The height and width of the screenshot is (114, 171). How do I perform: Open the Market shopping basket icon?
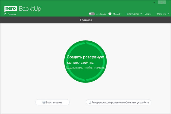(x=110, y=14)
